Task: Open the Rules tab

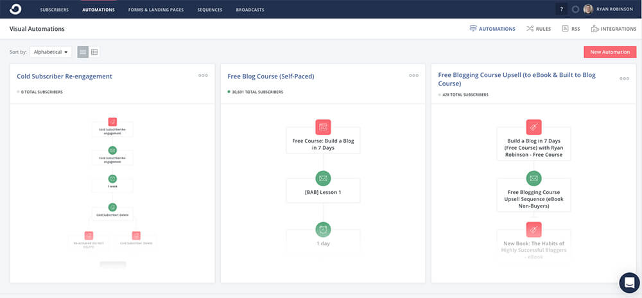Action: pos(538,29)
